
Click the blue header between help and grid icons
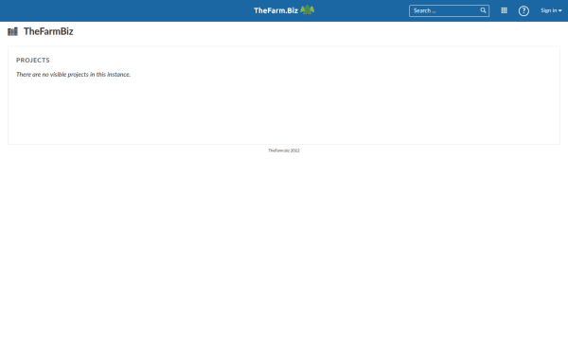point(512,10)
